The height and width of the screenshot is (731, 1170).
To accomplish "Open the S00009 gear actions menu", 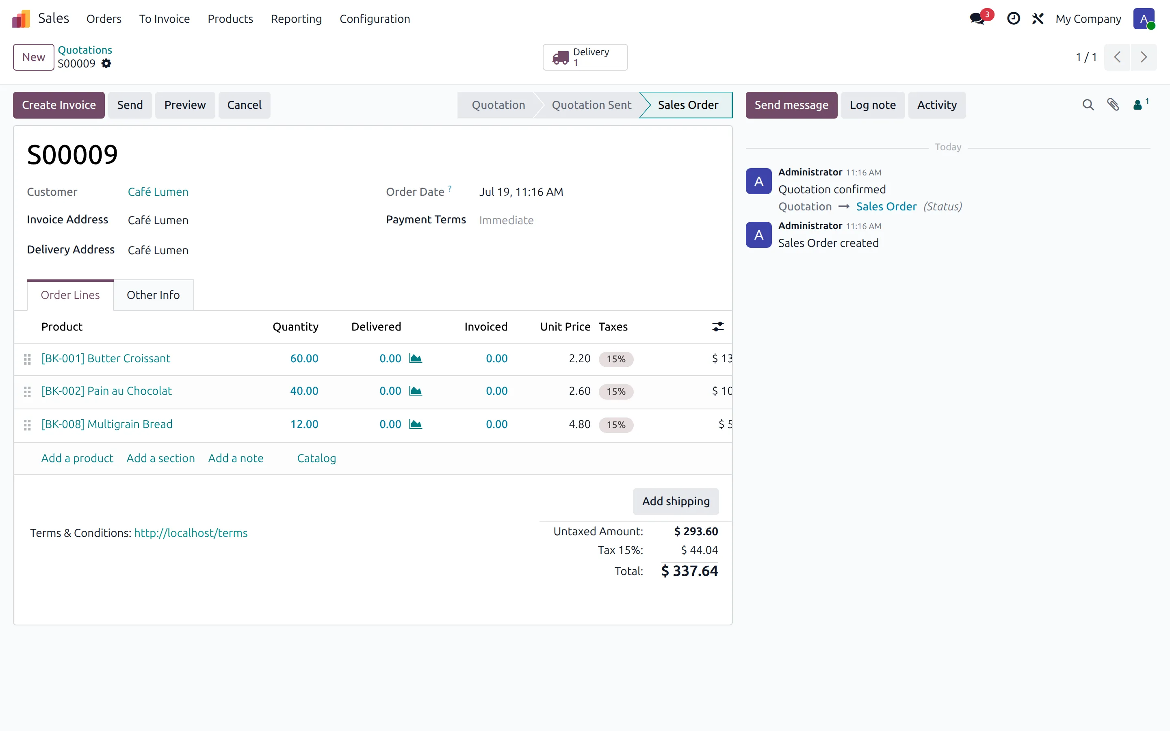I will click(x=106, y=63).
